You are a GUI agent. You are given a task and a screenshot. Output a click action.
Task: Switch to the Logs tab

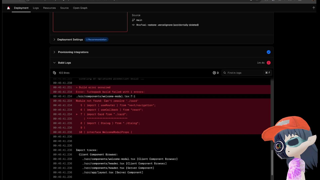(x=36, y=8)
